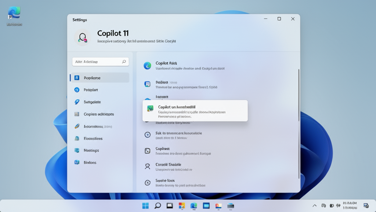Click the document icon in the Poditoo row
The image size is (376, 212).
pyautogui.click(x=148, y=84)
